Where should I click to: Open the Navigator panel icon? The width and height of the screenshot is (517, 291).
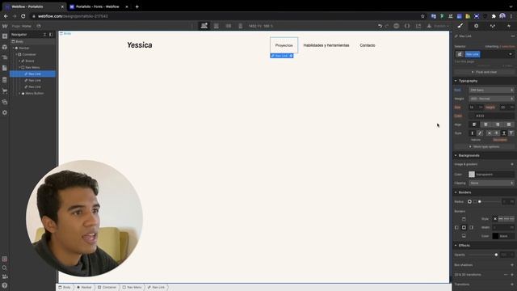(x=5, y=57)
